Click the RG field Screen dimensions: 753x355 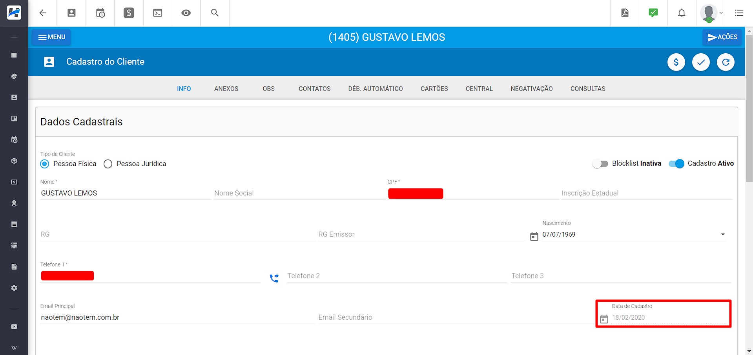177,234
